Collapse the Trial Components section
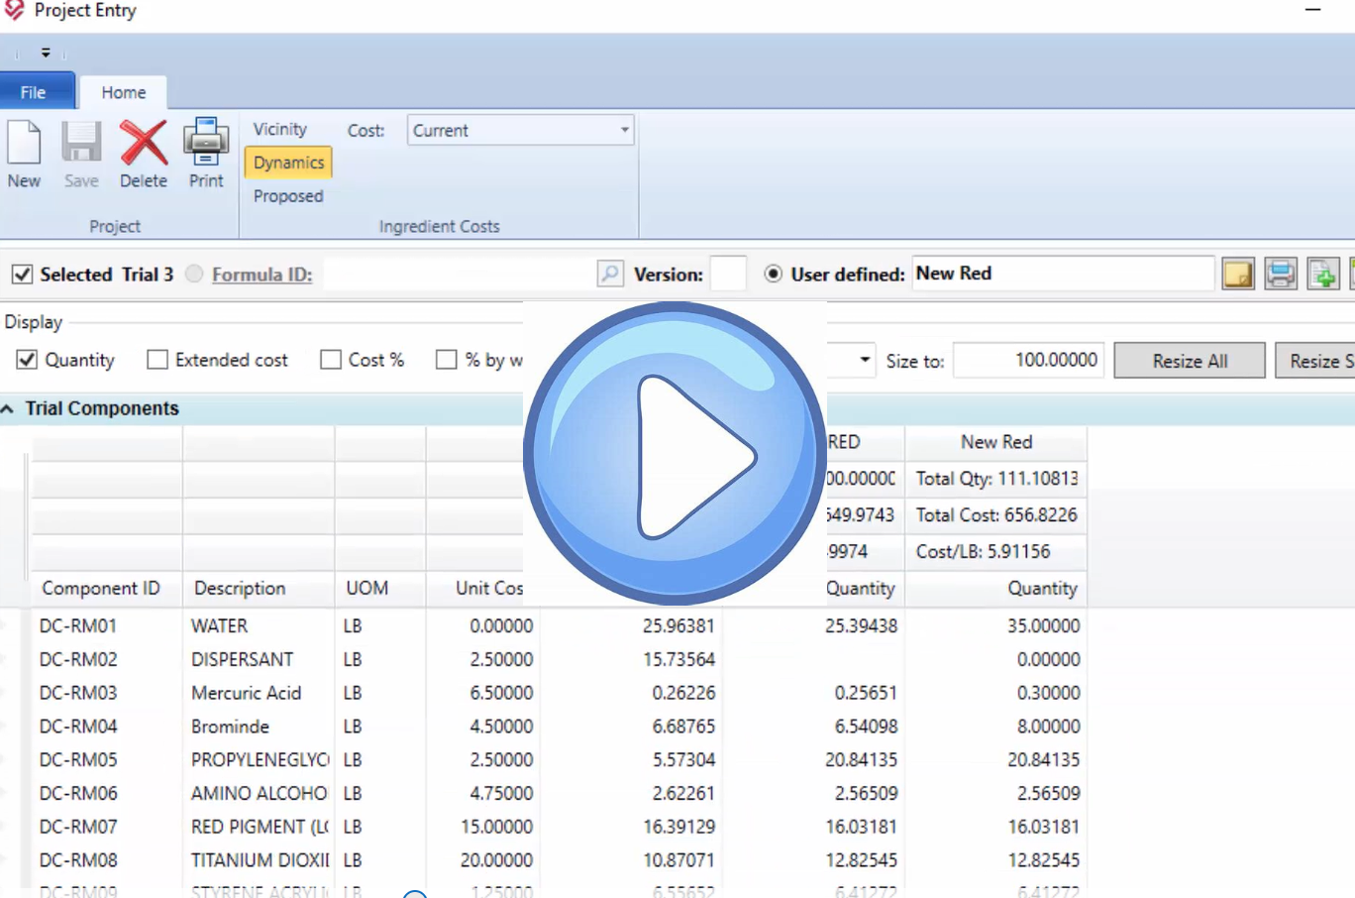Viewport: 1355px width, 898px height. pos(8,408)
